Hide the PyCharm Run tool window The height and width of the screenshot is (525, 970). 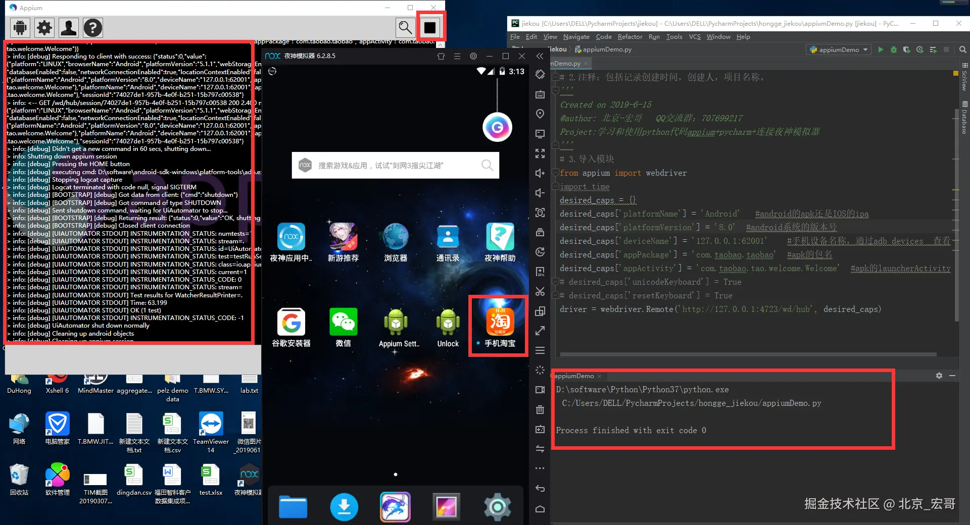(952, 376)
